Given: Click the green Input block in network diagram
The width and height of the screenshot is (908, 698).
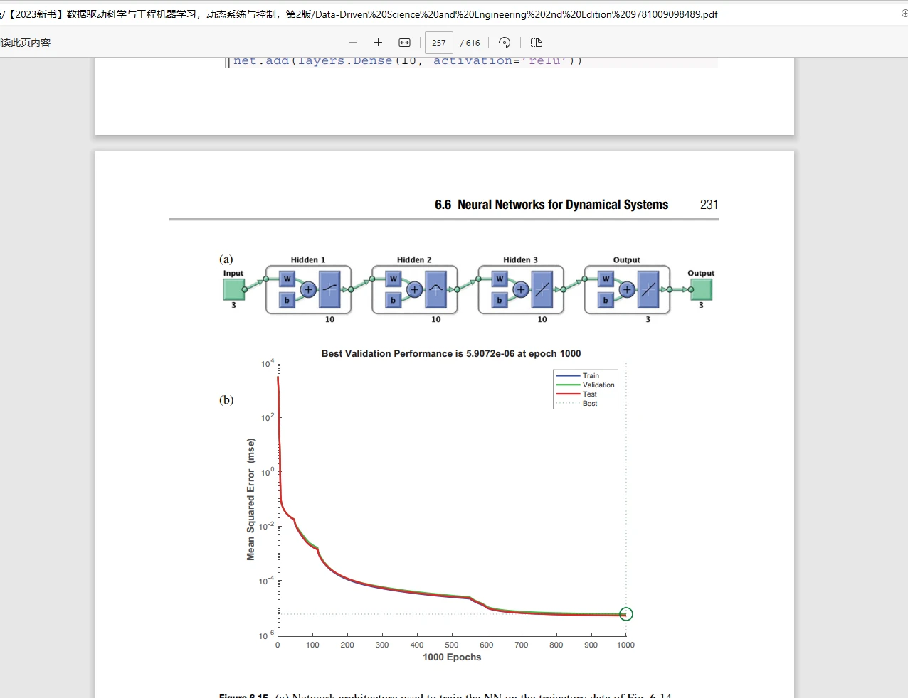Looking at the screenshot, I should [x=233, y=289].
